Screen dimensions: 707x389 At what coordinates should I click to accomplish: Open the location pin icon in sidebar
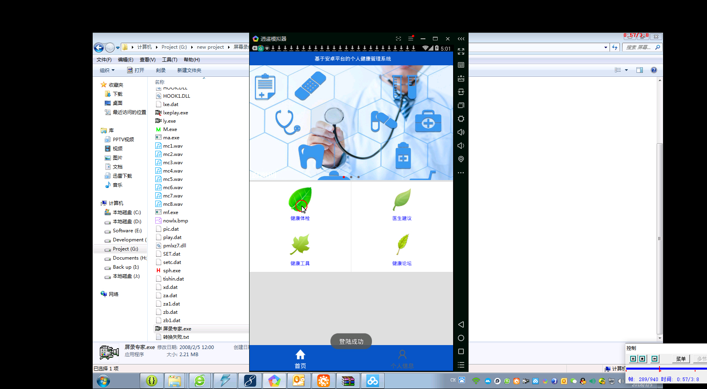(x=461, y=159)
